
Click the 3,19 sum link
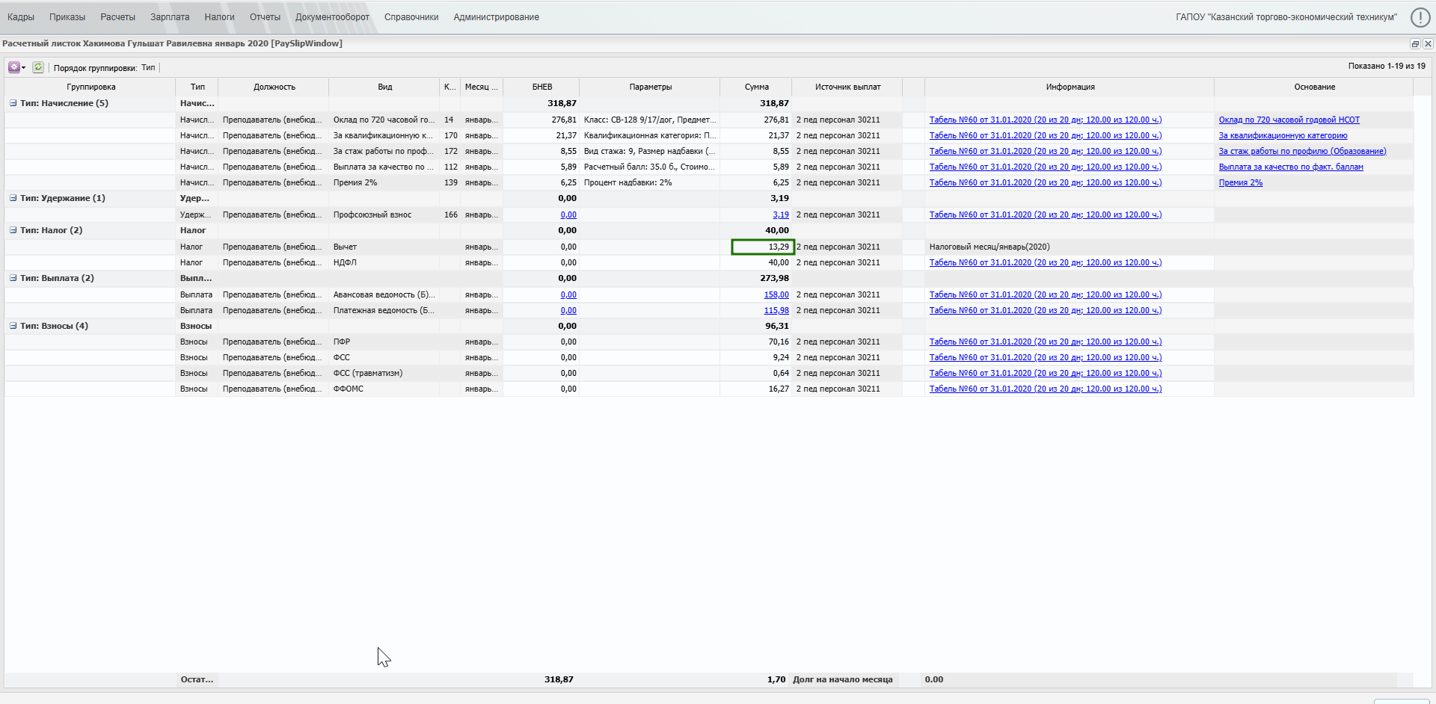pos(781,214)
